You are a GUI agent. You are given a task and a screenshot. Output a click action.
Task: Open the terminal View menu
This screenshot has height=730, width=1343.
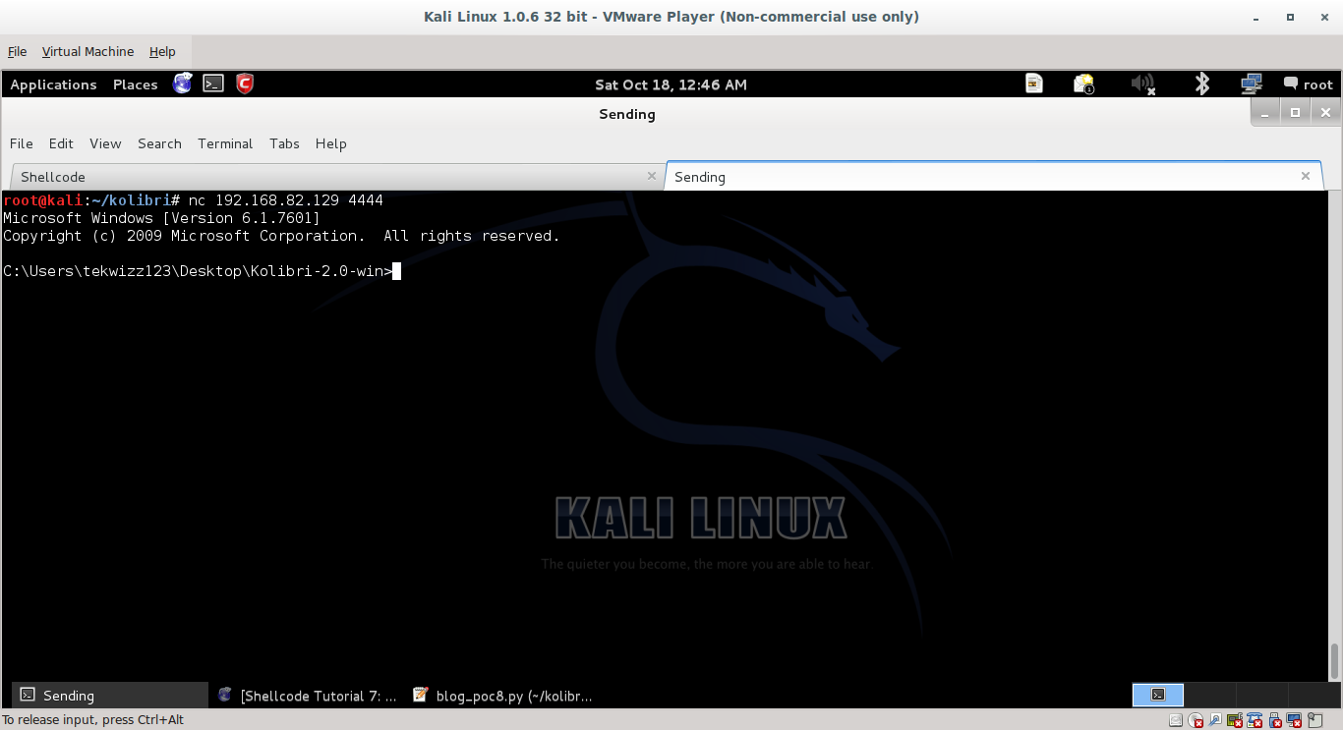(x=105, y=143)
